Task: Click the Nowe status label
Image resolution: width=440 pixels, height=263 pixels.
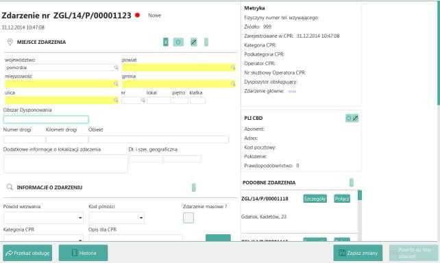Action: point(155,16)
